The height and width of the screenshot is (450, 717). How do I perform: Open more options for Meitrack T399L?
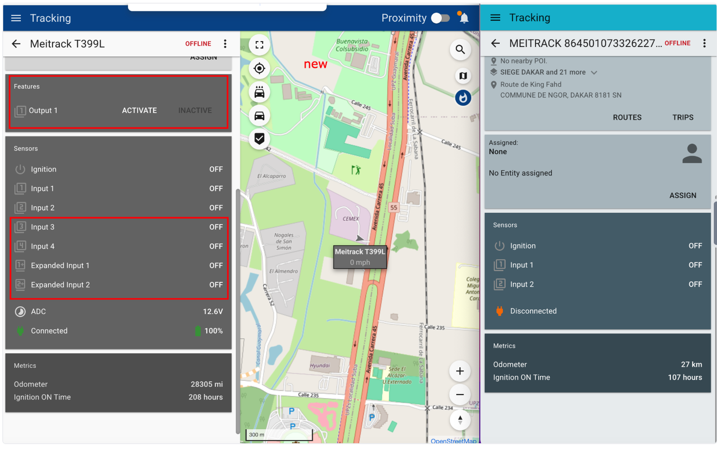click(225, 44)
